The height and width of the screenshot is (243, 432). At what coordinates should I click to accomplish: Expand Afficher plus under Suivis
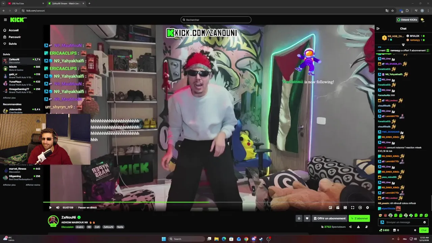click(x=9, y=98)
